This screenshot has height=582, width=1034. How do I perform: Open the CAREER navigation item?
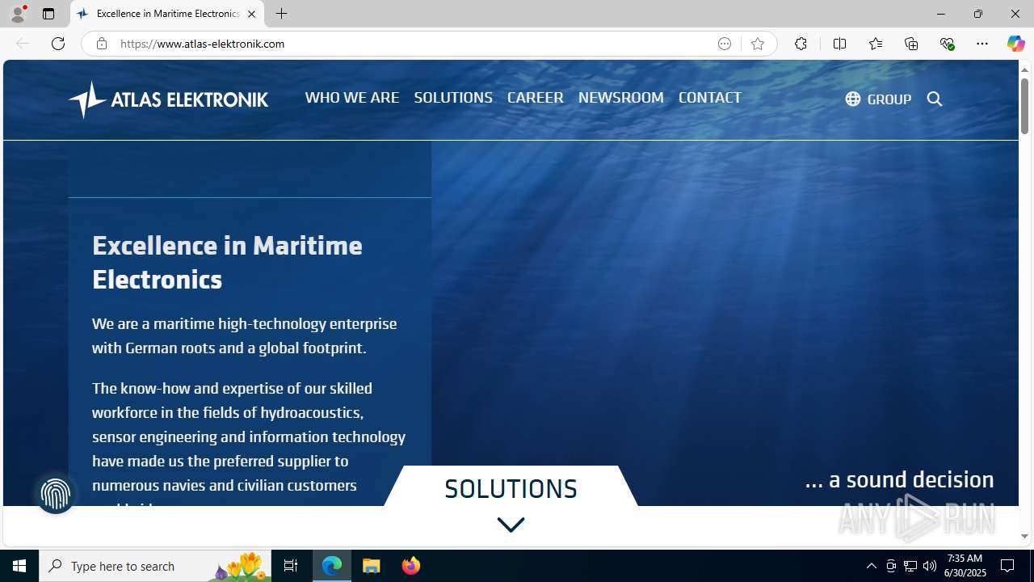click(x=536, y=97)
